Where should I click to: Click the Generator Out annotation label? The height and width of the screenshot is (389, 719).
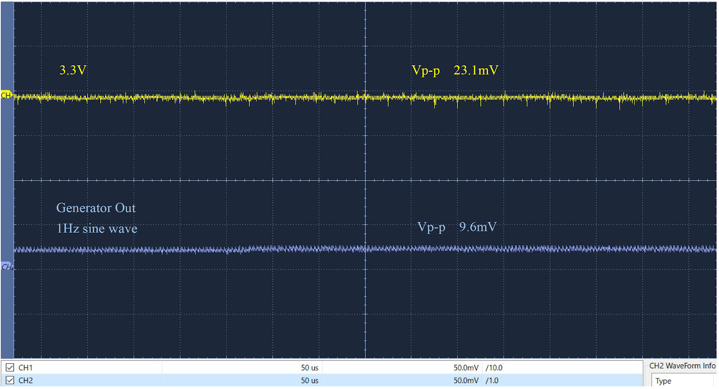(96, 208)
